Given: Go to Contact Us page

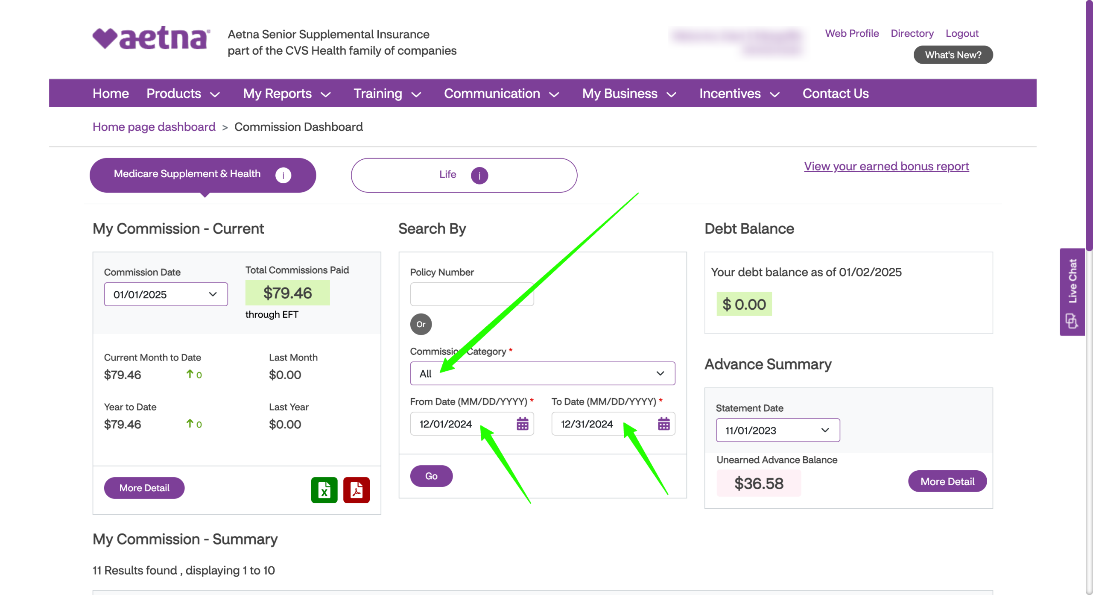Looking at the screenshot, I should pyautogui.click(x=835, y=93).
